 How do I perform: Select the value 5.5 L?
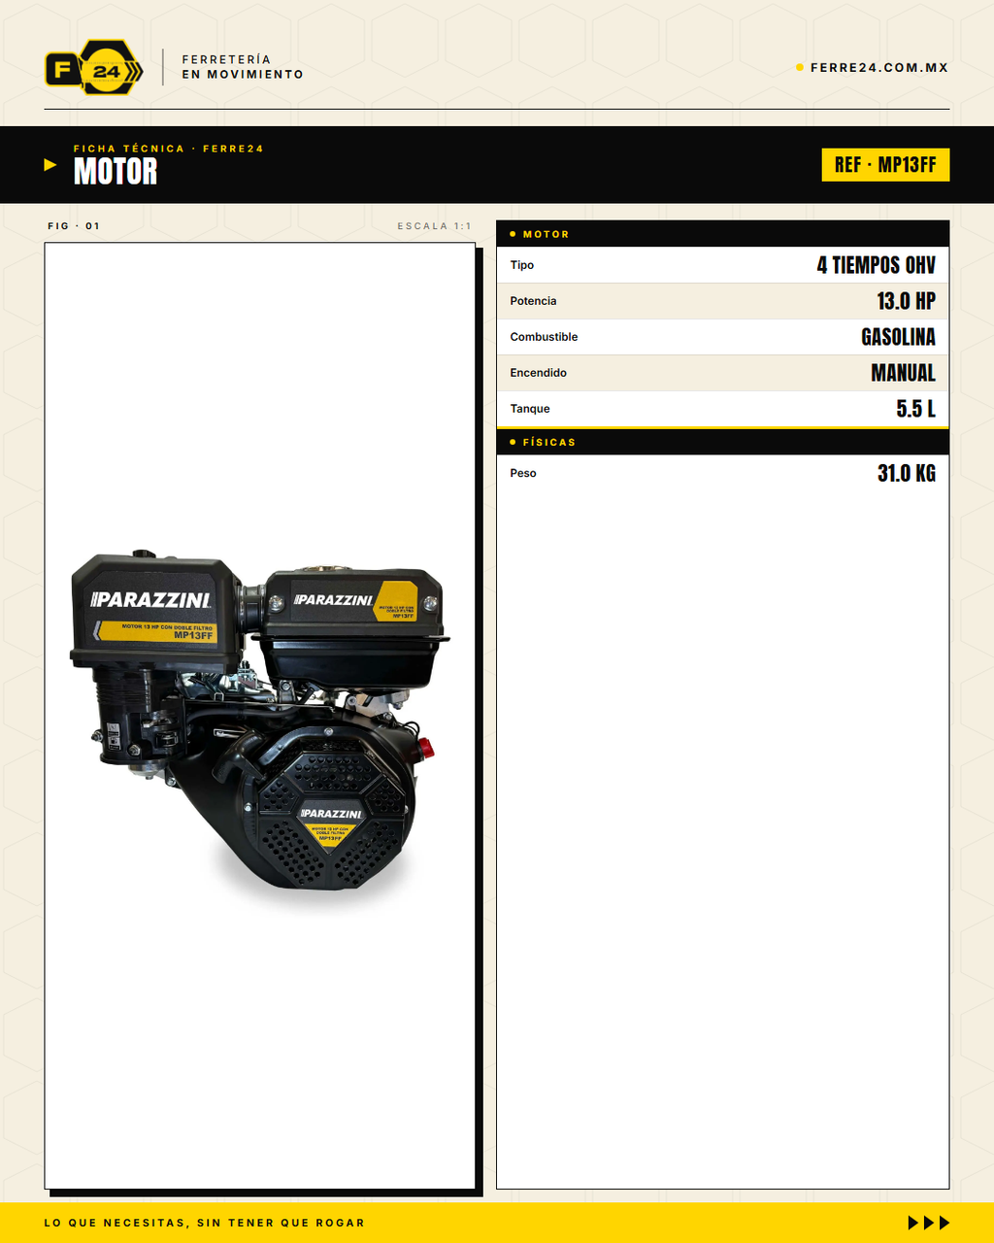(x=915, y=409)
